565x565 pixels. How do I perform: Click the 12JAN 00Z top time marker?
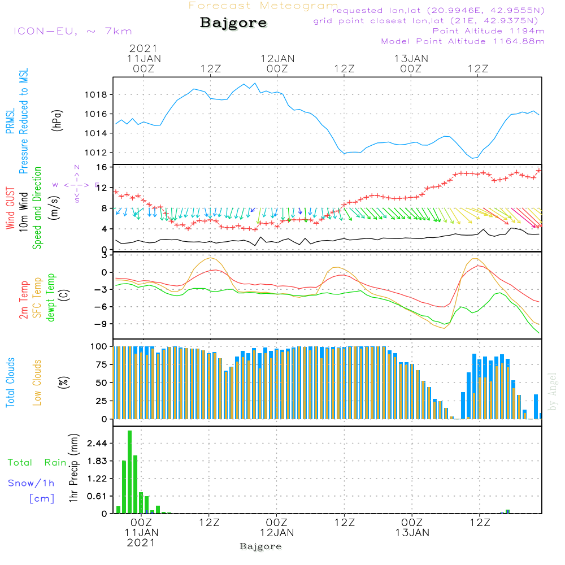(277, 64)
